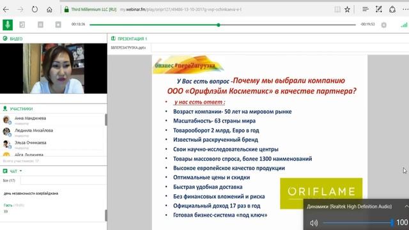
Task: Expand the audio device list chevron
Action: [x=406, y=206]
